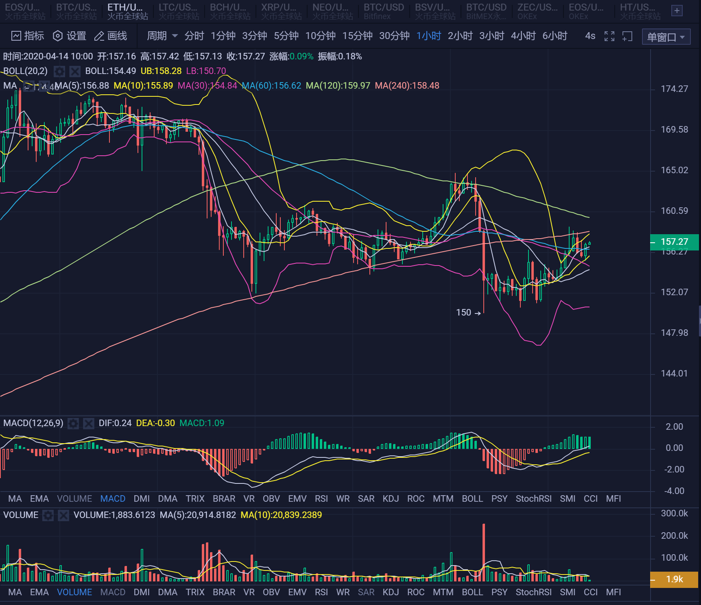The height and width of the screenshot is (605, 701).
Task: Enter fullscreen chart mode
Action: pos(609,36)
